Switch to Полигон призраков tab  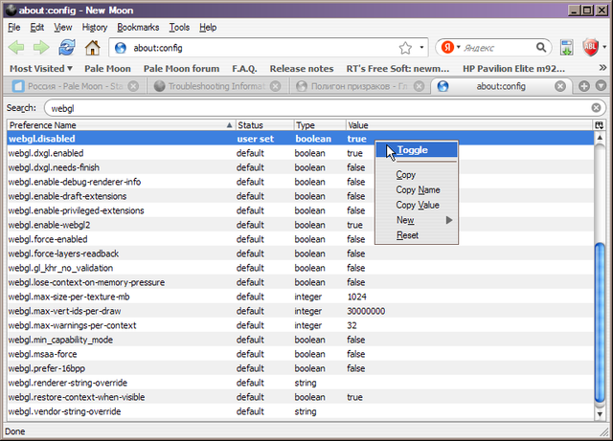pyautogui.click(x=360, y=86)
